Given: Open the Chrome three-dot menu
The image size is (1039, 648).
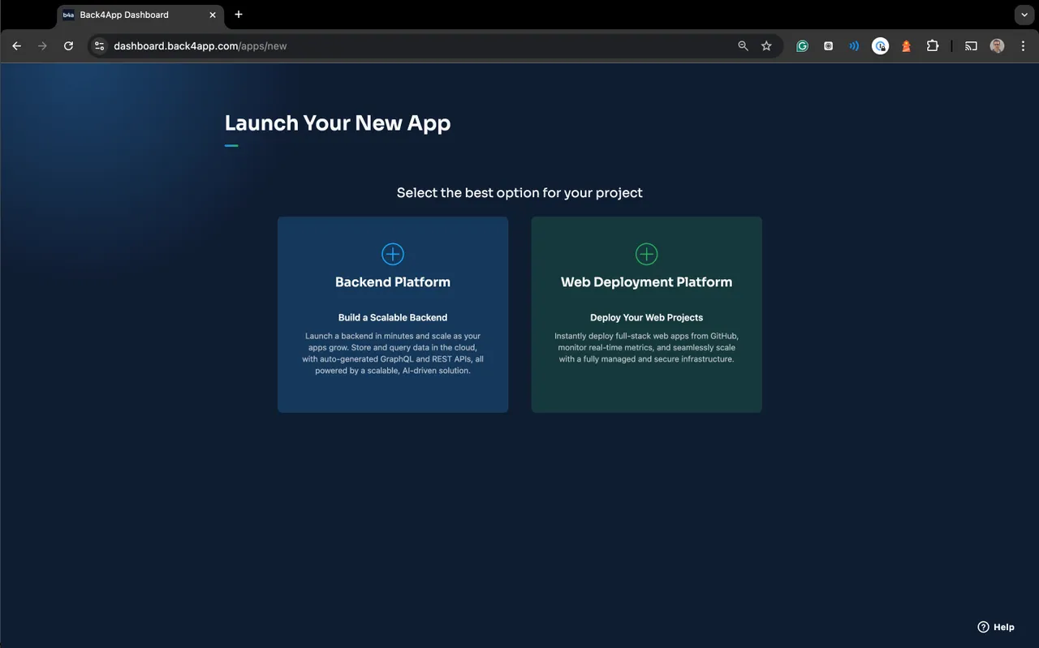Looking at the screenshot, I should 1023,46.
